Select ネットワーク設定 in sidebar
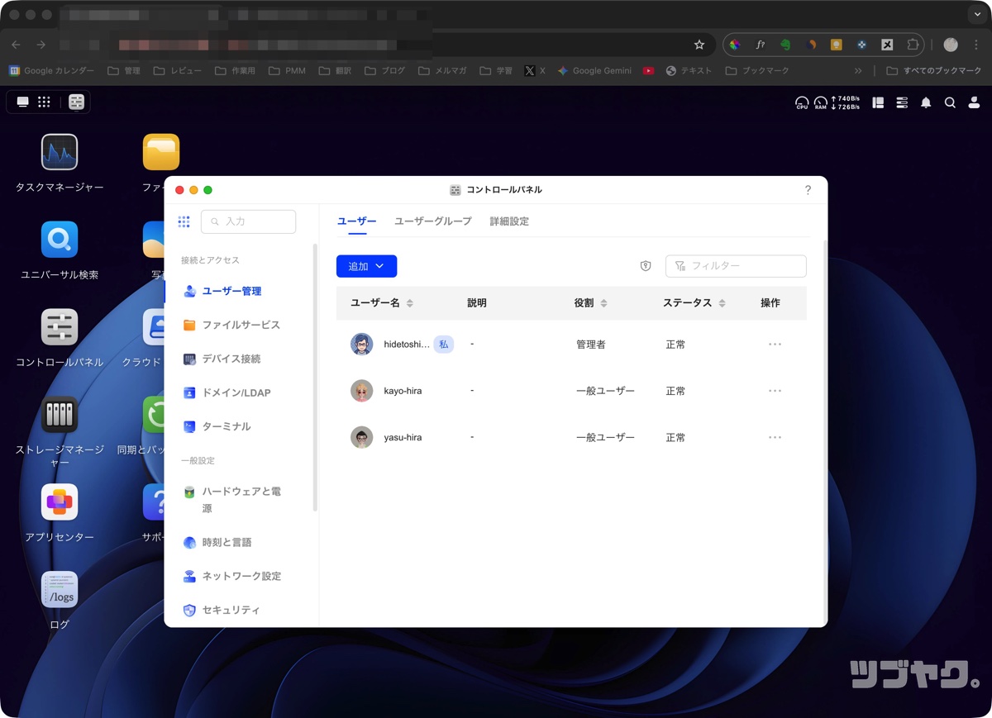Screen dimensions: 992x718 click(241, 576)
